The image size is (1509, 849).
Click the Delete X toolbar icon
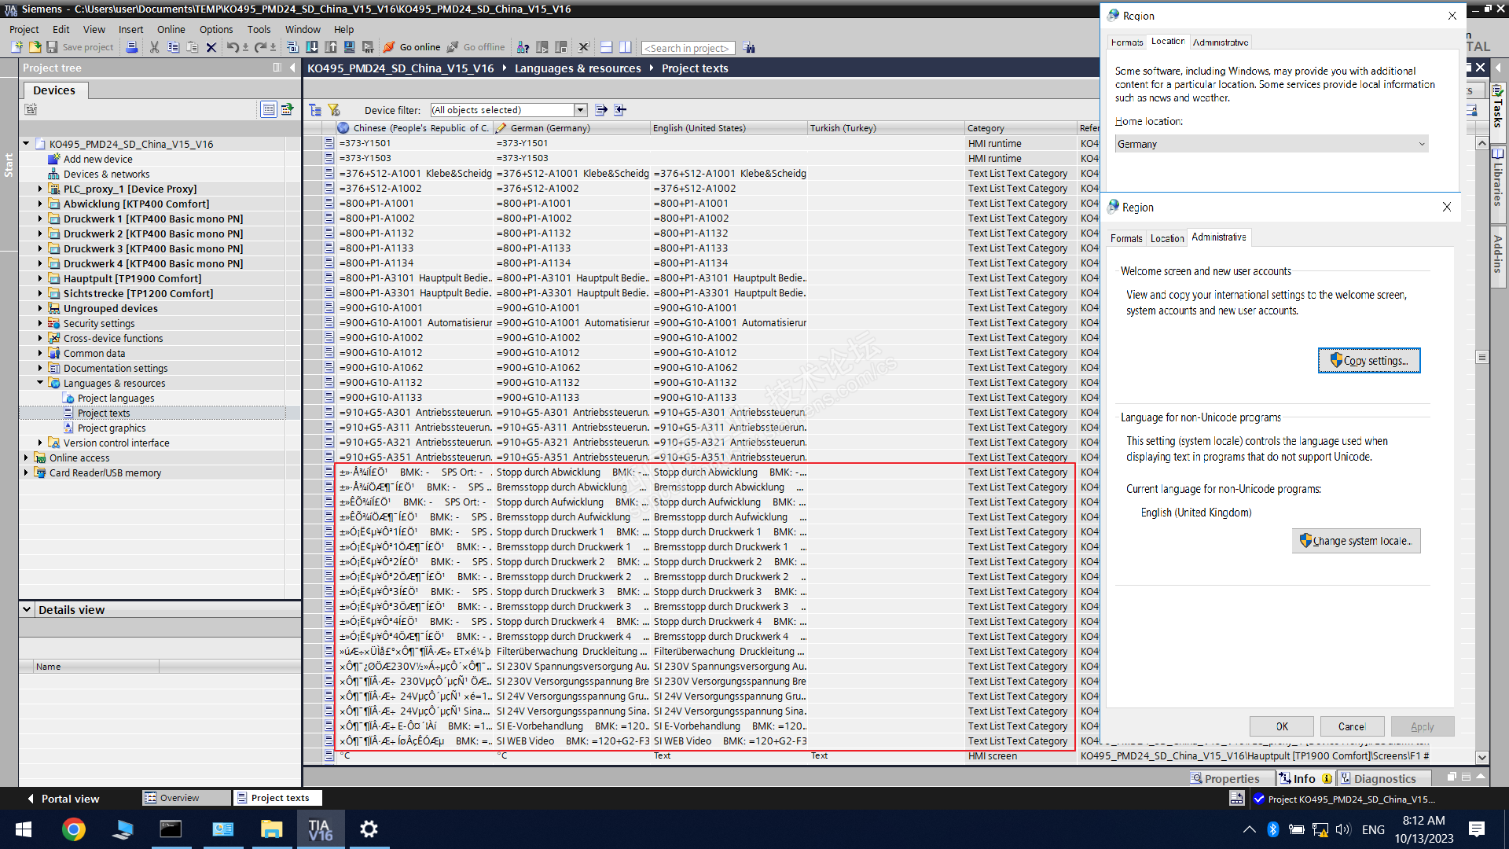pyautogui.click(x=211, y=47)
